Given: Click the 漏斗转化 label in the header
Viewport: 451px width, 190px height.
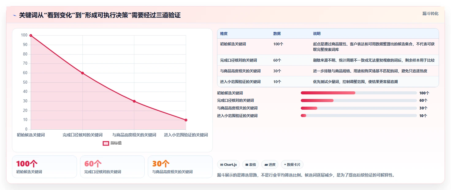Looking at the screenshot, I should pyautogui.click(x=430, y=14).
